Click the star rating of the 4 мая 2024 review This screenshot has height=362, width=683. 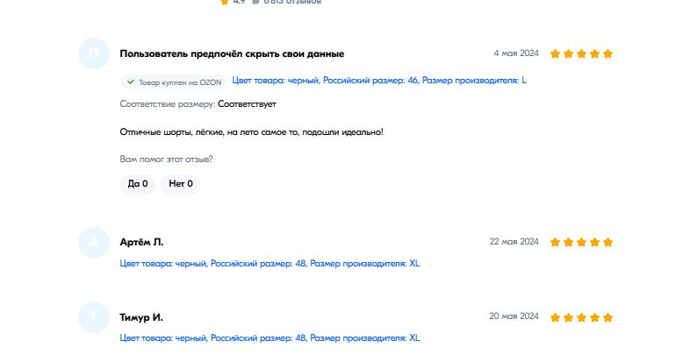pos(581,53)
